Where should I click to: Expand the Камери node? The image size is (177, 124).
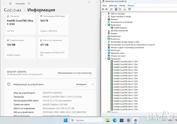(x=106, y=33)
